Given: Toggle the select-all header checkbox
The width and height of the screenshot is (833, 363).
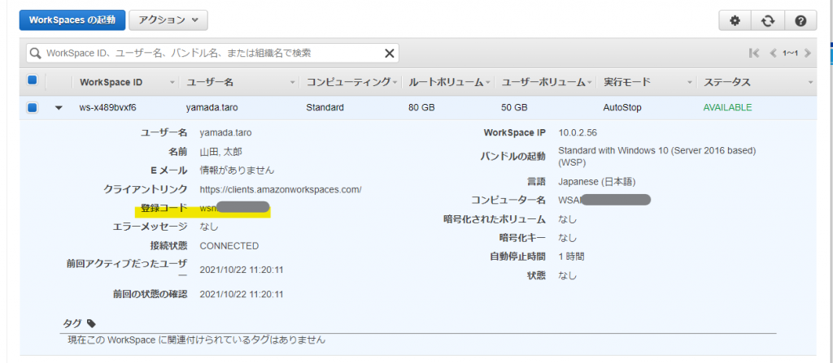Looking at the screenshot, I should (x=33, y=80).
